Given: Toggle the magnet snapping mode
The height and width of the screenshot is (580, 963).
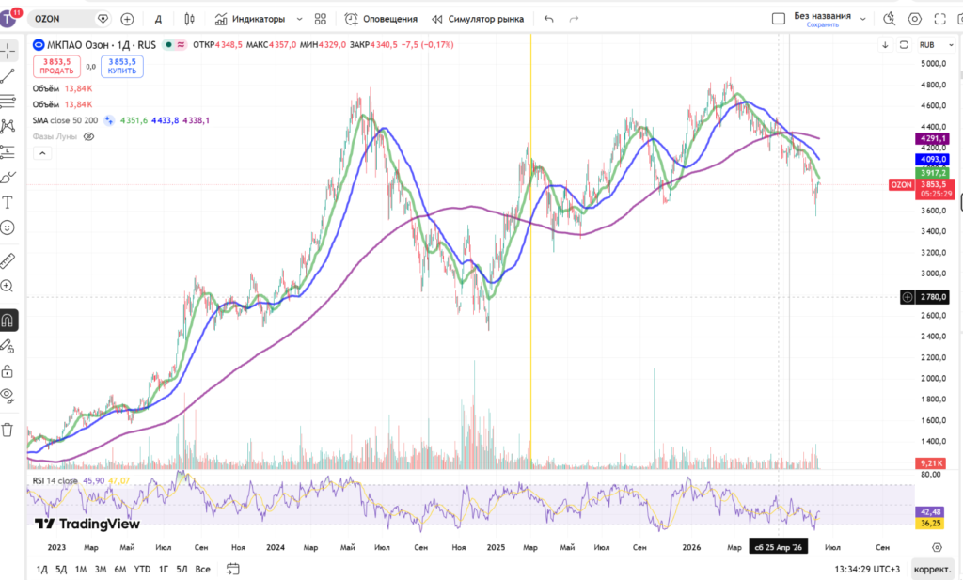Looking at the screenshot, I should [x=8, y=321].
